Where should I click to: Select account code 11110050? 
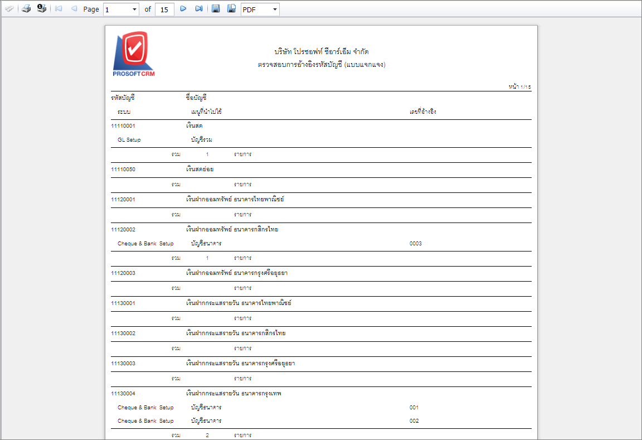pos(123,169)
